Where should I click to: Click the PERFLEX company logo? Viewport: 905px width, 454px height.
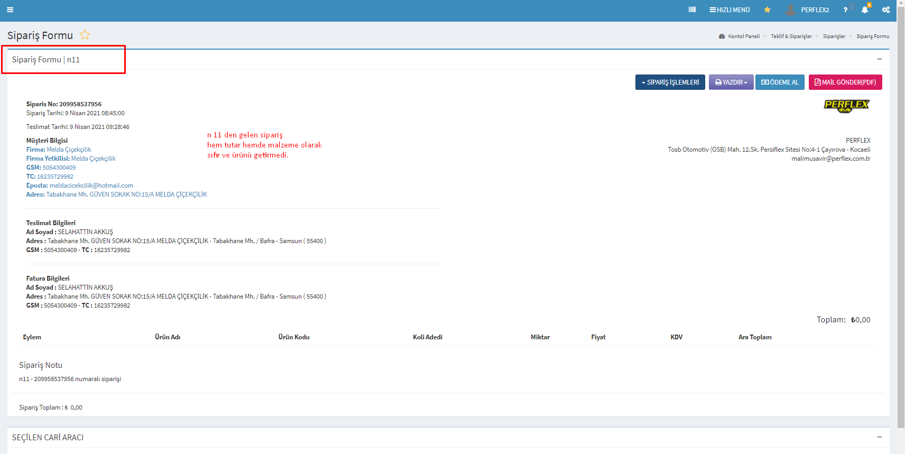pos(846,106)
